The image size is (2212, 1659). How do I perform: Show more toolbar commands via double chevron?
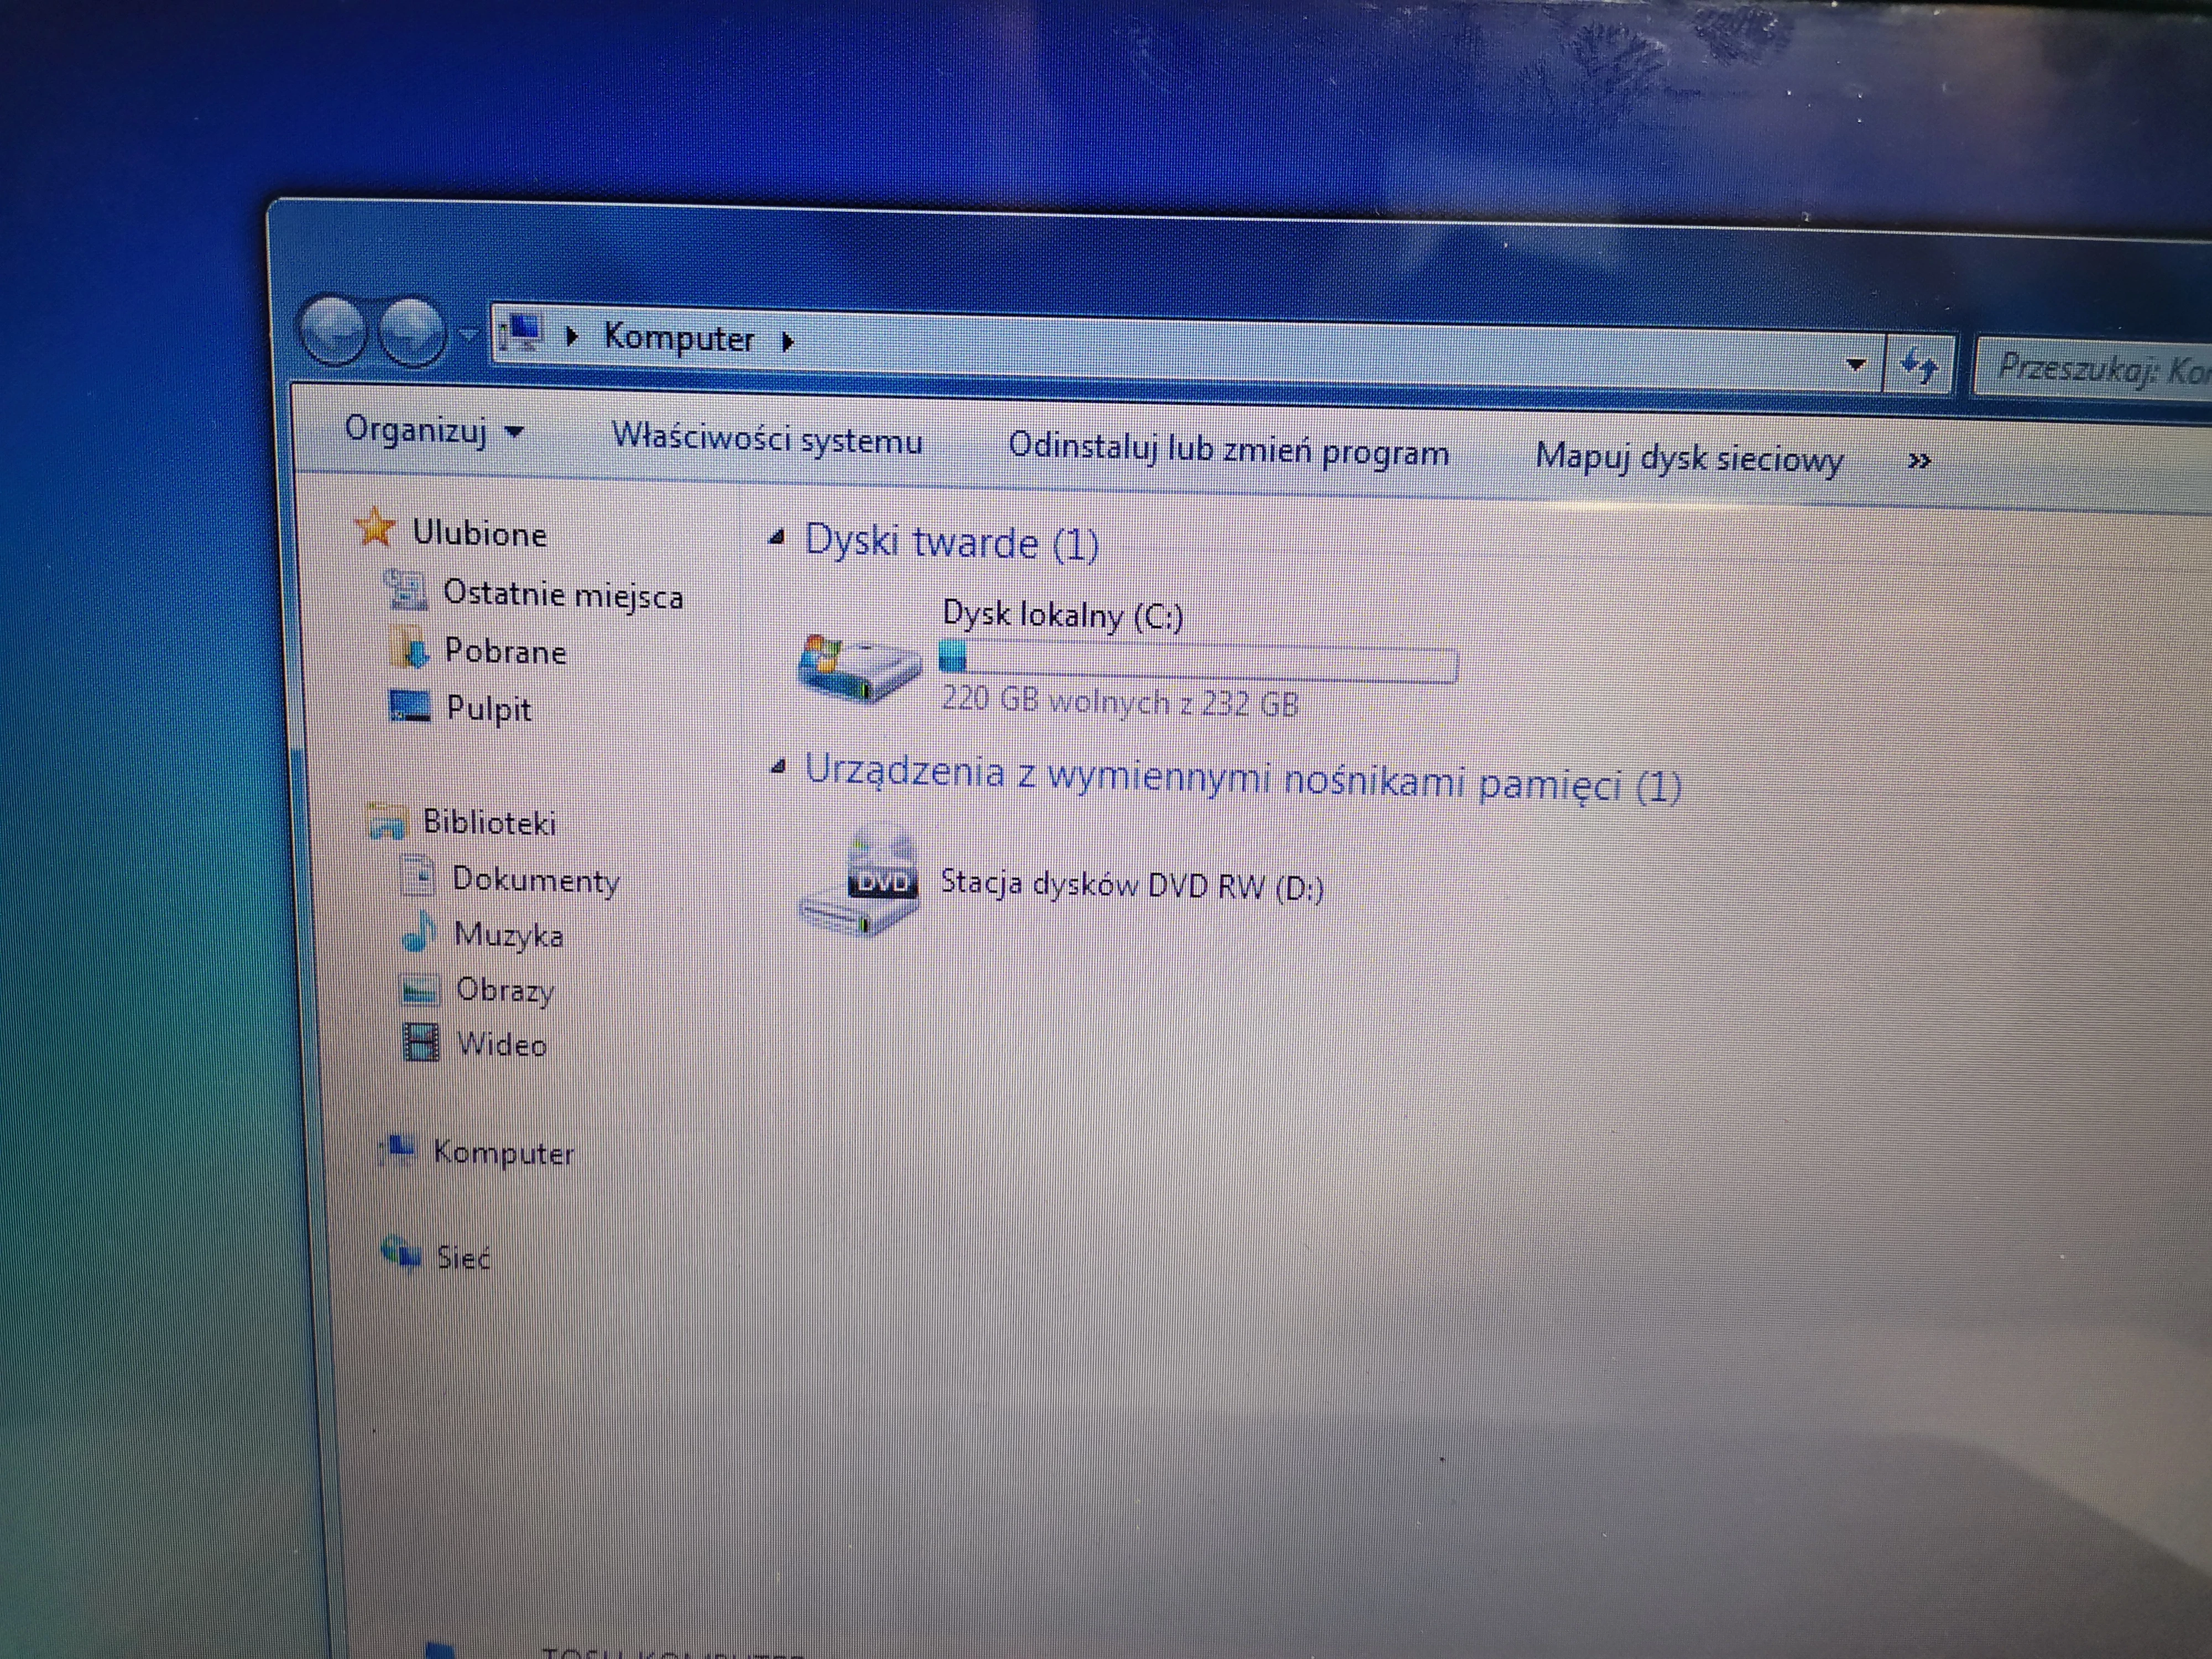(x=1919, y=461)
